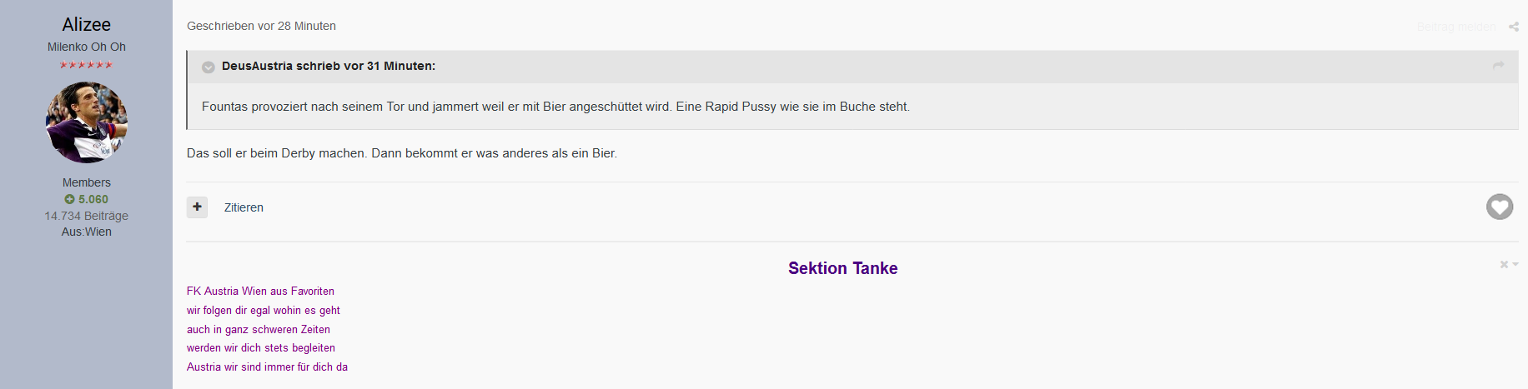Screen dimensions: 1528x389
Task: Click the Zitieren link
Action: pos(244,207)
